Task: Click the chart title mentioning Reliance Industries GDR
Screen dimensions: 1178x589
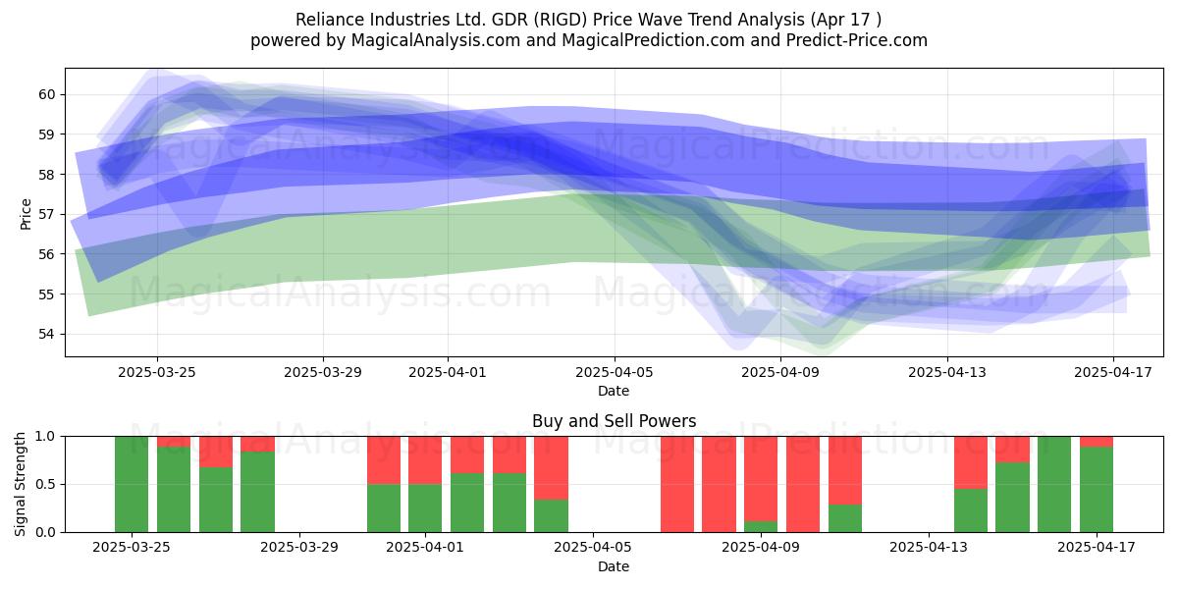Action: (588, 20)
